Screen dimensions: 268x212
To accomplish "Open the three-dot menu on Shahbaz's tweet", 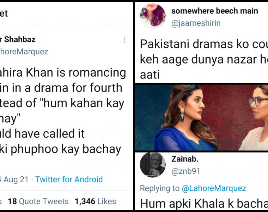I will 124,40.
